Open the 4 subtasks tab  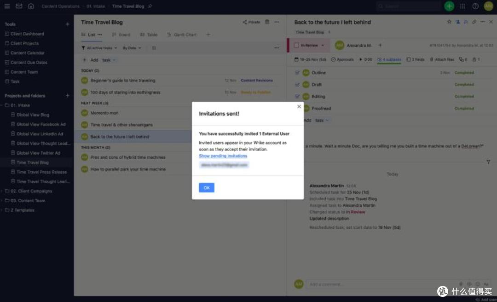pyautogui.click(x=389, y=59)
